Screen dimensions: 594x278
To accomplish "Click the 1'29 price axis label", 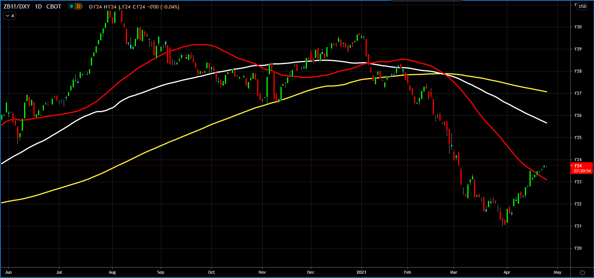I will click(x=578, y=49).
